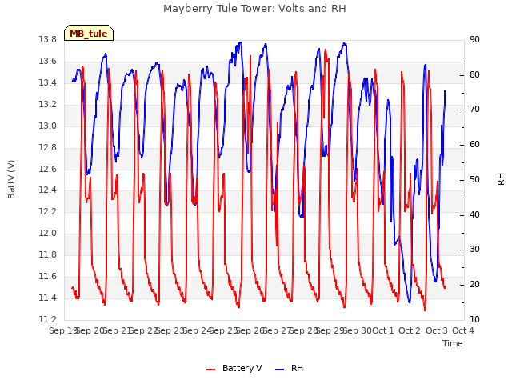Click the 13.4 left axis tick value
512x384 pixels.
[48, 83]
